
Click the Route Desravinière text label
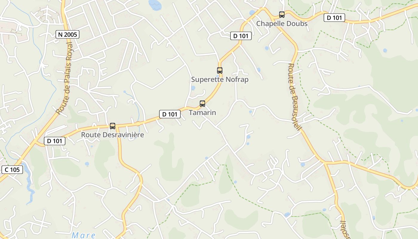pos(113,135)
